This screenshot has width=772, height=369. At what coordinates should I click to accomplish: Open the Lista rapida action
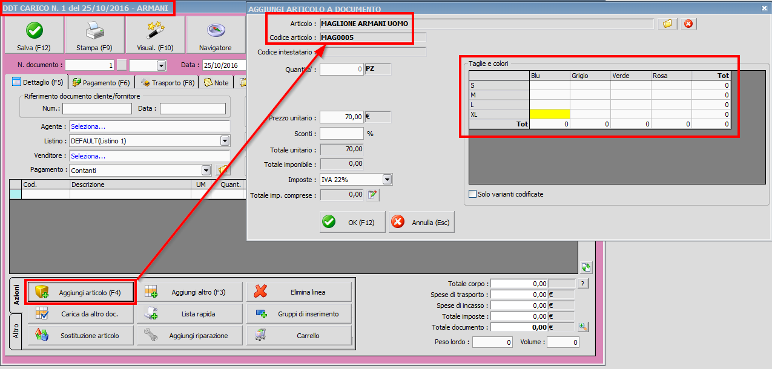(190, 314)
